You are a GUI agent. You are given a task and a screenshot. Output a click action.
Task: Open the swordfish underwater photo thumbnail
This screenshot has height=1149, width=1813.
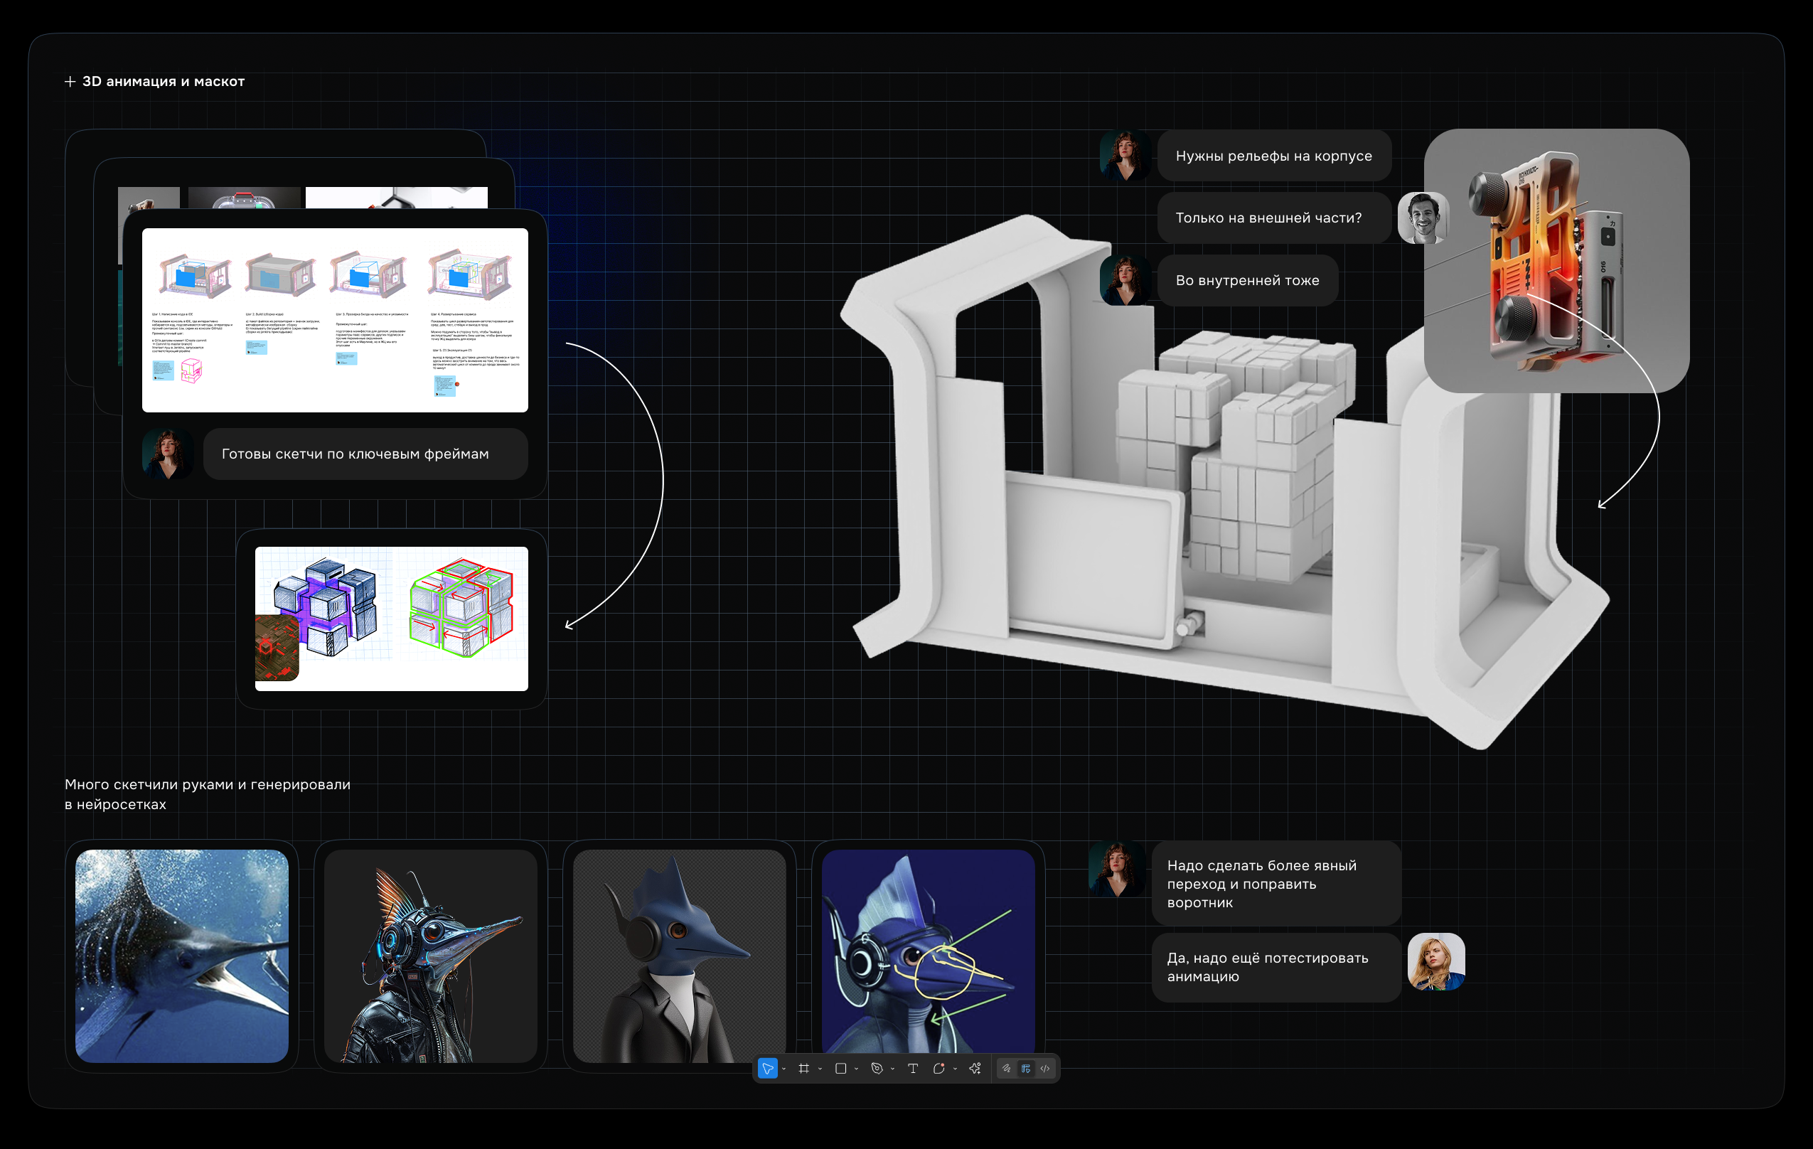[x=181, y=956]
